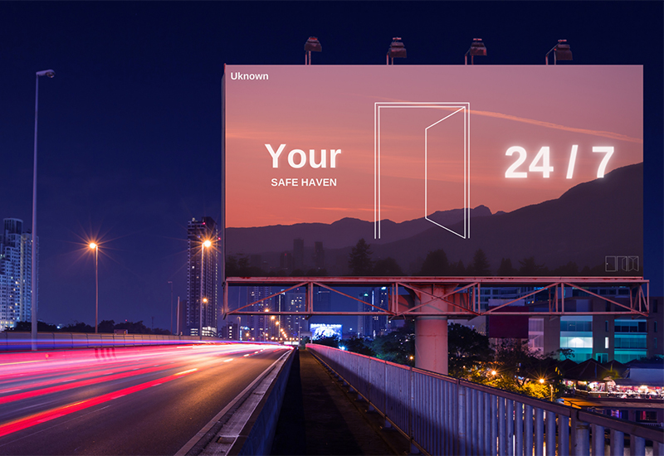664x456 pixels.
Task: Click the small logo in billboard's bottom-right corner
Action: coord(622,264)
